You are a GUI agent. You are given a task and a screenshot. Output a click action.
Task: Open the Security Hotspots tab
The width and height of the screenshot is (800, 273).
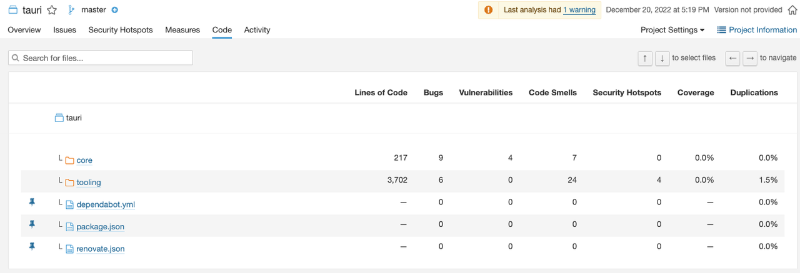pos(121,30)
